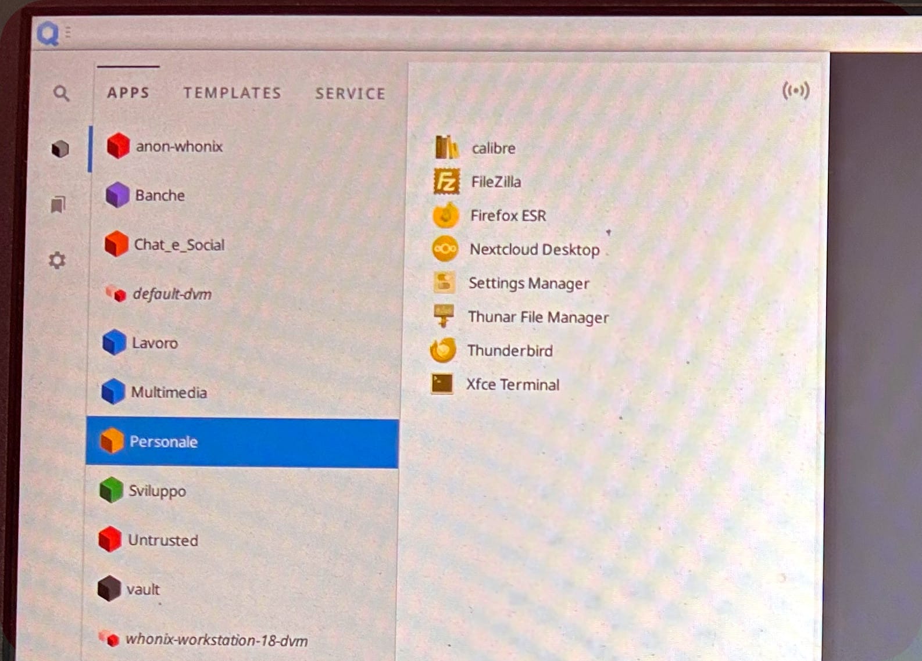Select the anon-whonix qube
The width and height of the screenshot is (922, 661).
[178, 146]
